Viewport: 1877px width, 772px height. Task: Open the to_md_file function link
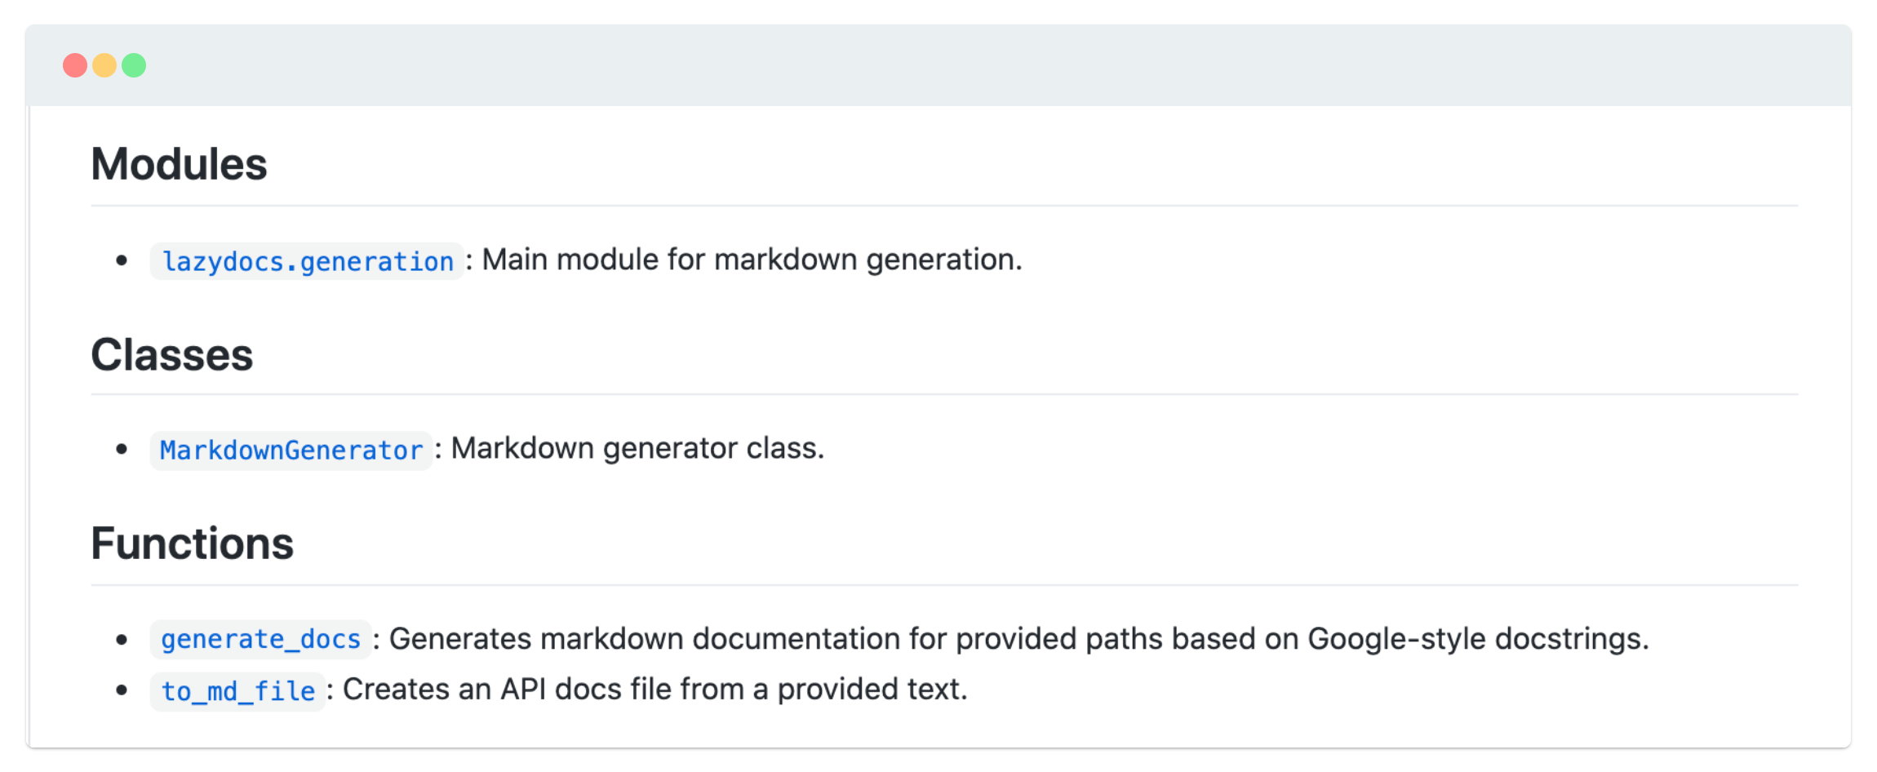coord(237,691)
